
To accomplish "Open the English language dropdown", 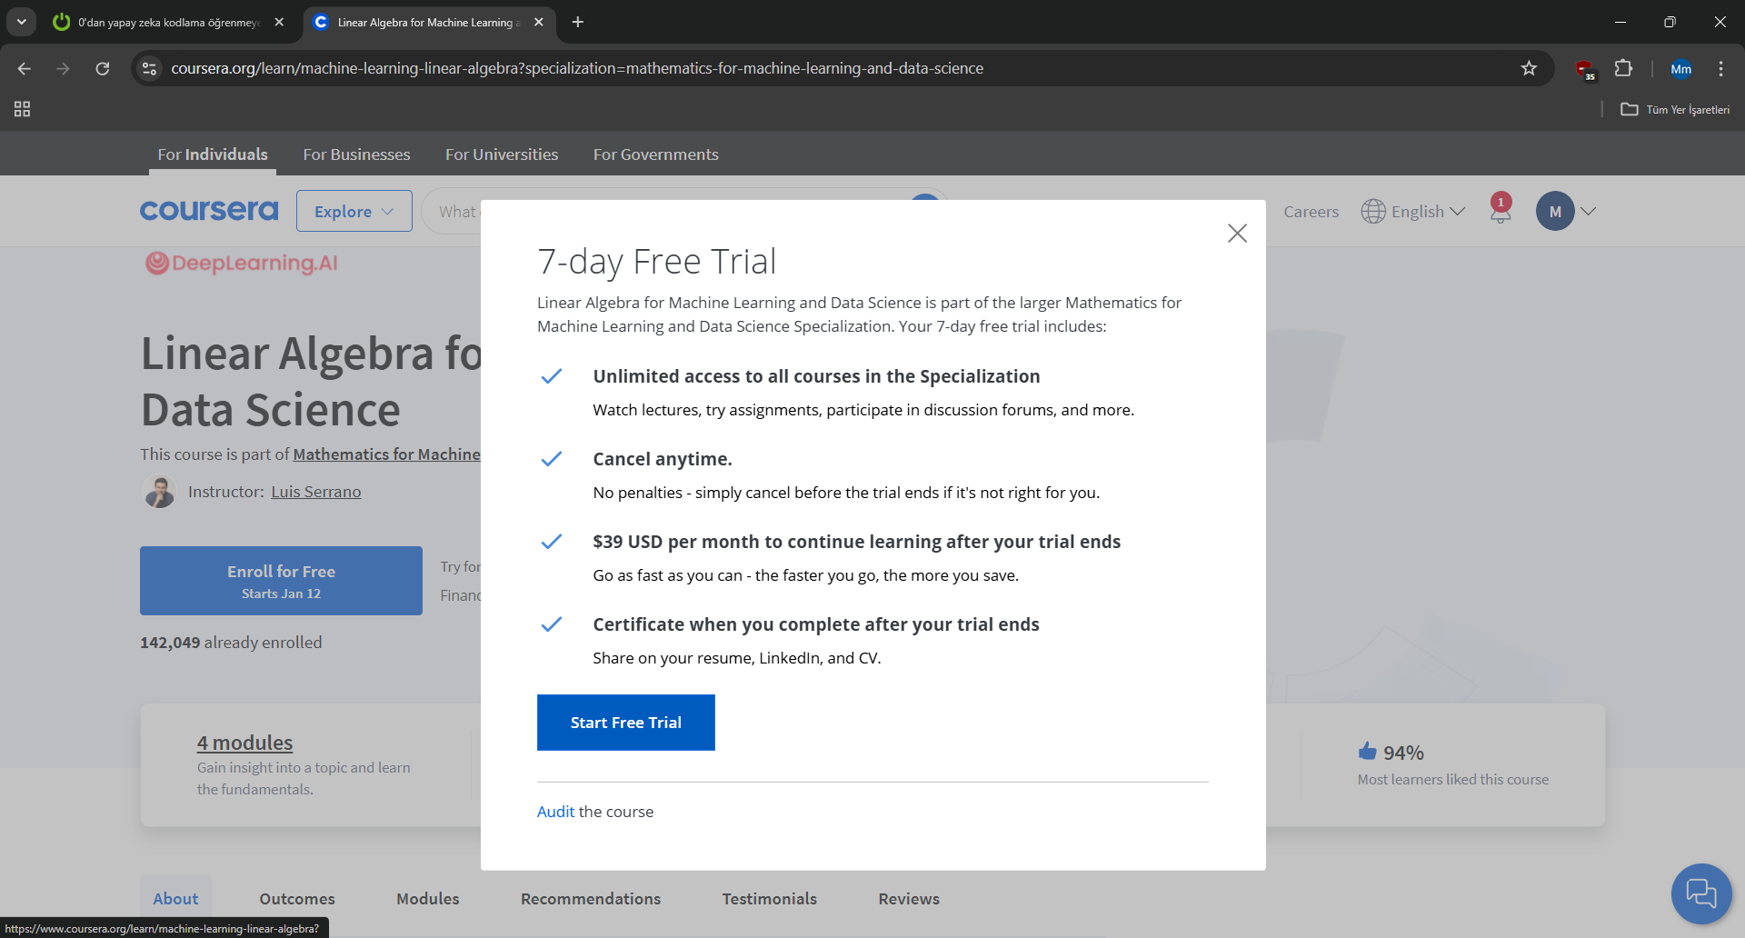I will [x=1413, y=212].
